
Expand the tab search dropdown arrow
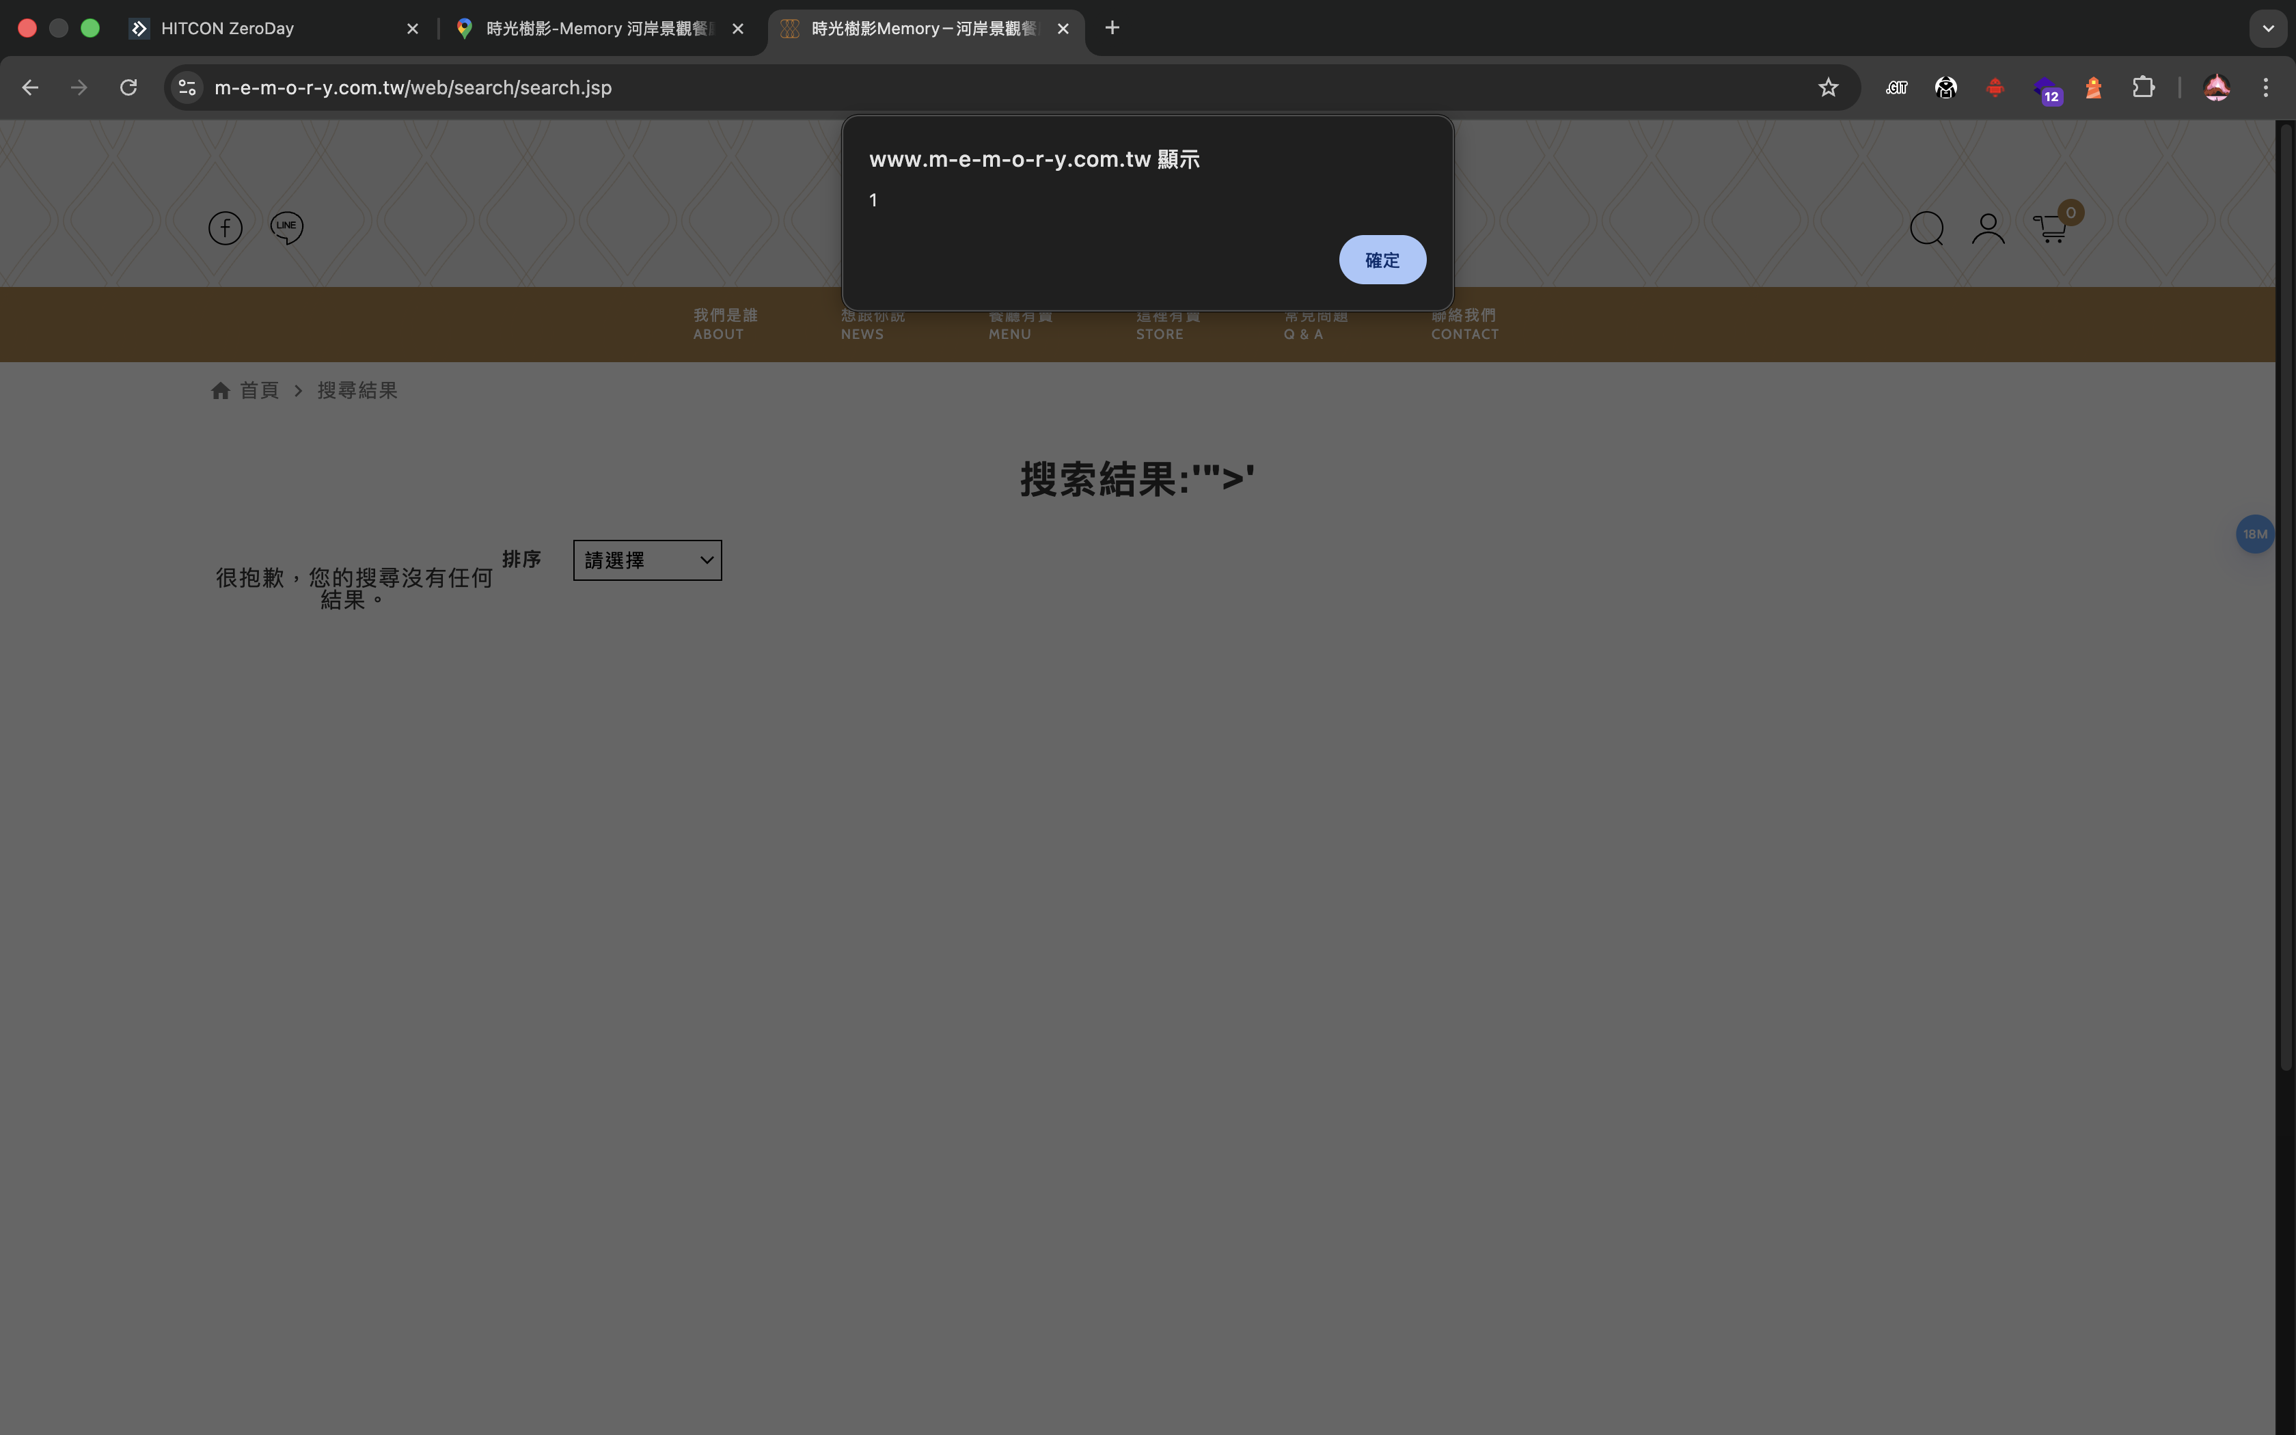2267,29
